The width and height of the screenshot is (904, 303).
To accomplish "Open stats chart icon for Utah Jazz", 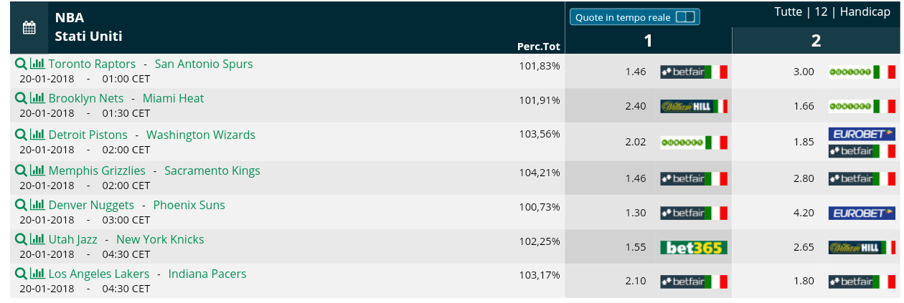I will tap(37, 239).
